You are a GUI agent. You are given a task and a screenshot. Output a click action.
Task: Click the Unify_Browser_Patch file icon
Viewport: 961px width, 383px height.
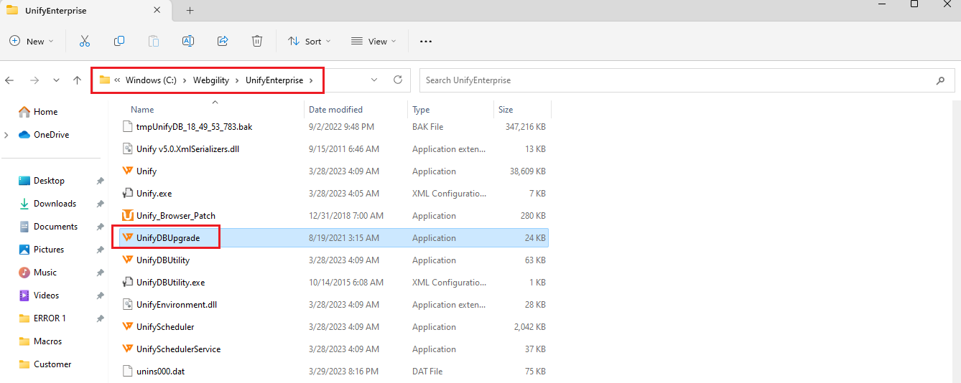pyautogui.click(x=128, y=215)
